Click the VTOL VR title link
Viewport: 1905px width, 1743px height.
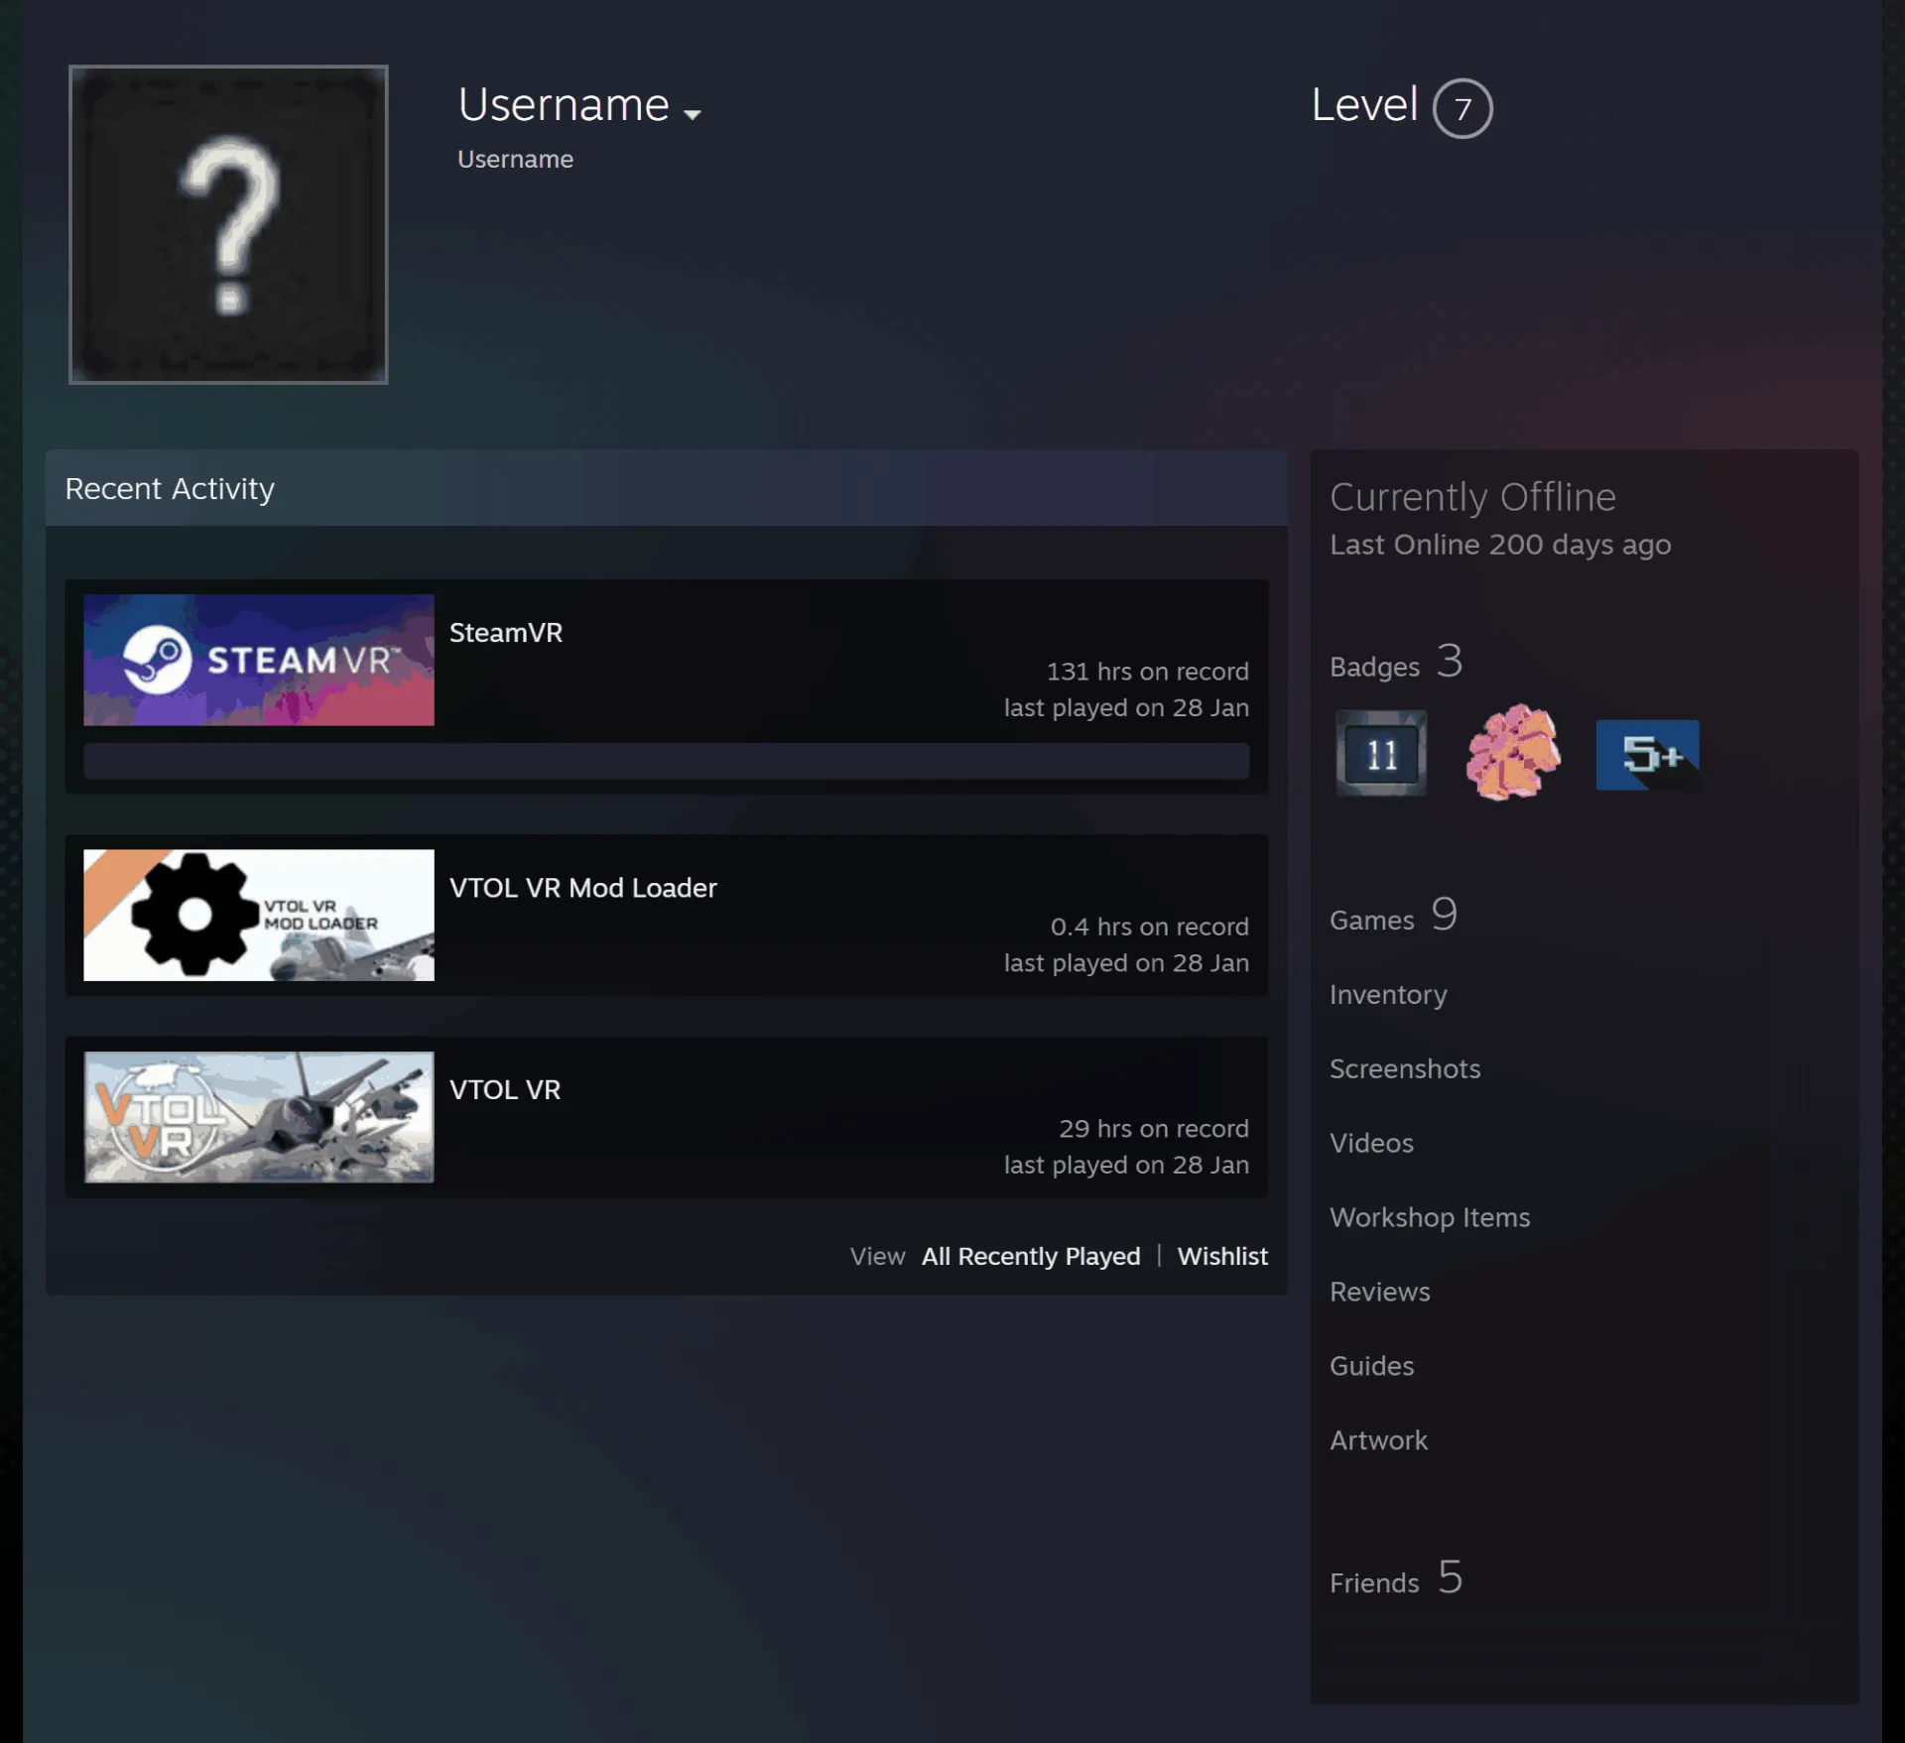point(505,1089)
